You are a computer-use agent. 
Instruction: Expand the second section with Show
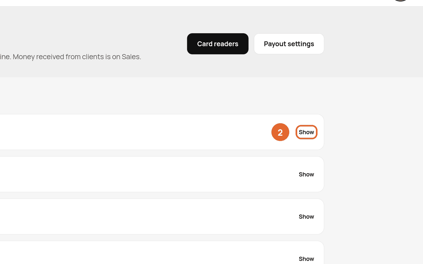306,174
